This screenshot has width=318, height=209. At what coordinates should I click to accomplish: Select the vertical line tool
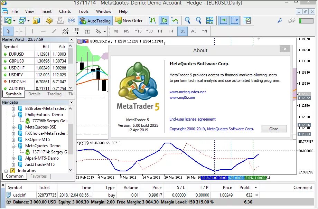(x=32, y=31)
